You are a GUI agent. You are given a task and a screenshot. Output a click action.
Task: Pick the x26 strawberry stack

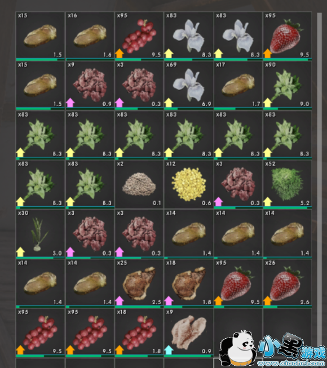click(288, 283)
